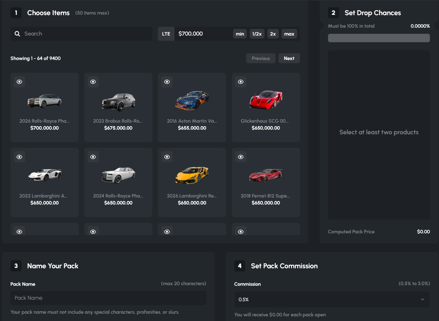
Task: Select the 2018 Ferrari 812 car image
Action: [x=266, y=175]
